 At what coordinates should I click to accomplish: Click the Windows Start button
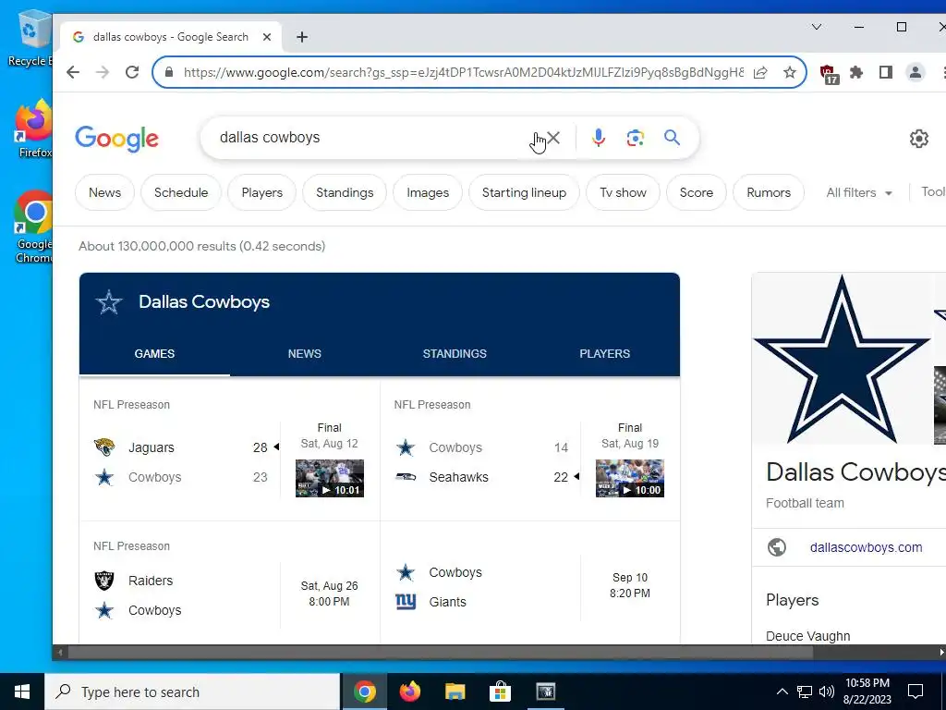(22, 692)
